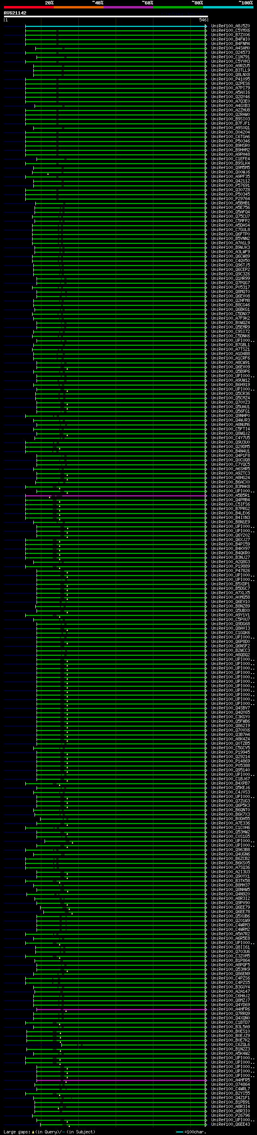Screen dimensions: 257x1135
Task: Select UniRef100_P19889 subject name
Action: (230, 566)
